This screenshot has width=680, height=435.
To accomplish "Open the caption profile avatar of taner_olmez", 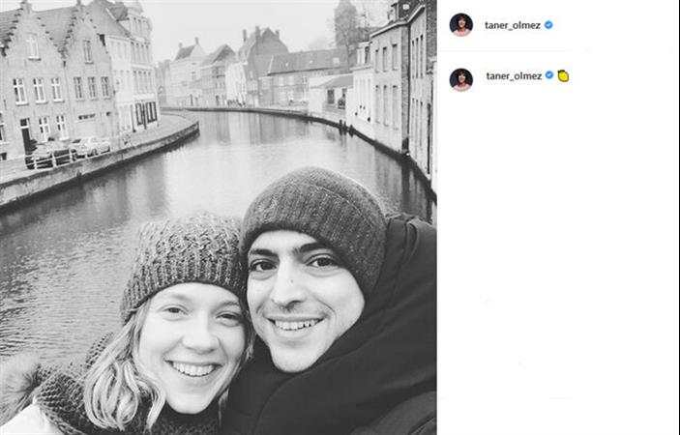I will pyautogui.click(x=461, y=79).
